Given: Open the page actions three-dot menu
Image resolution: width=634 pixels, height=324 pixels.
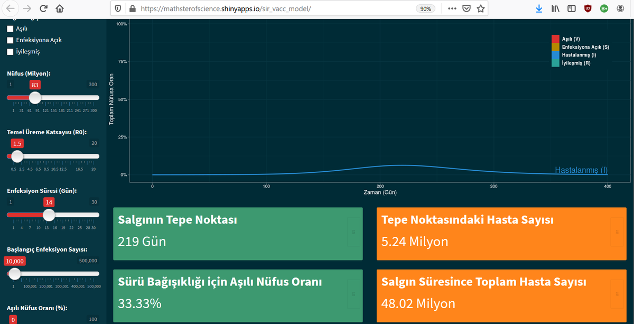Looking at the screenshot, I should click(x=452, y=8).
